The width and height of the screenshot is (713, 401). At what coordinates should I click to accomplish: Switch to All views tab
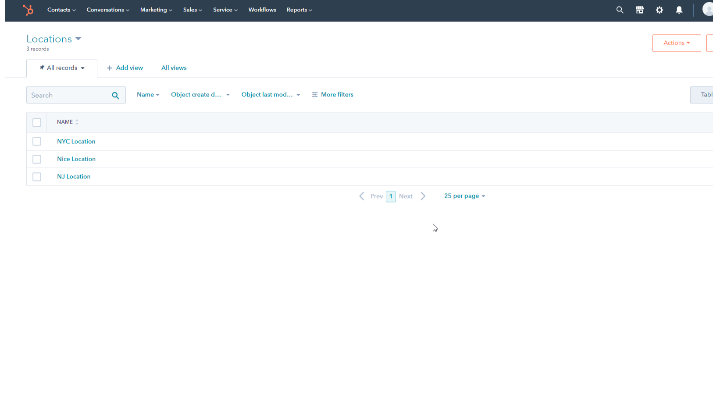coord(174,68)
